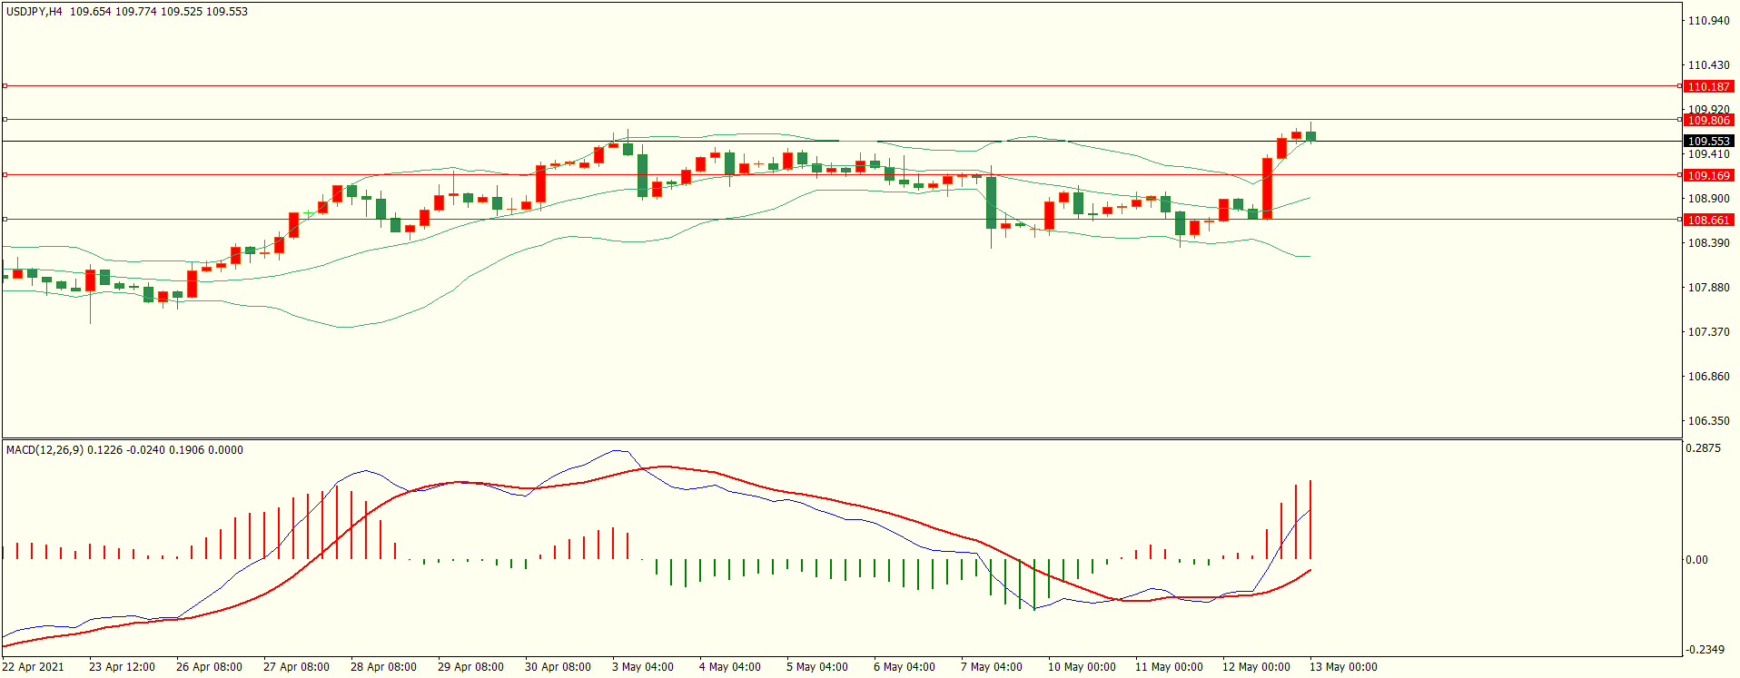This screenshot has width=1740, height=678.
Task: Click the 13 May 00:00 time label
Action: [x=1343, y=667]
